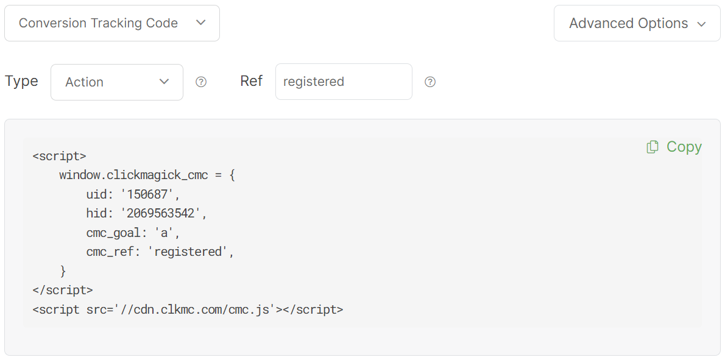Click the cmc_ref: 'registered' code line
Screen dimensions: 725x360
point(160,252)
